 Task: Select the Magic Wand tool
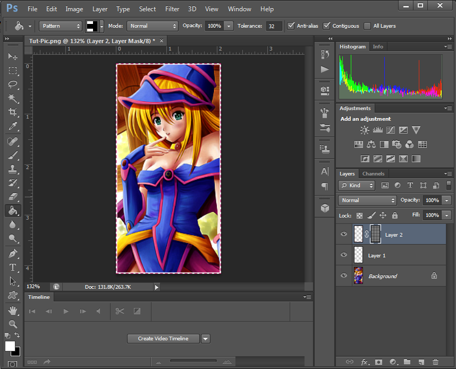pos(13,98)
